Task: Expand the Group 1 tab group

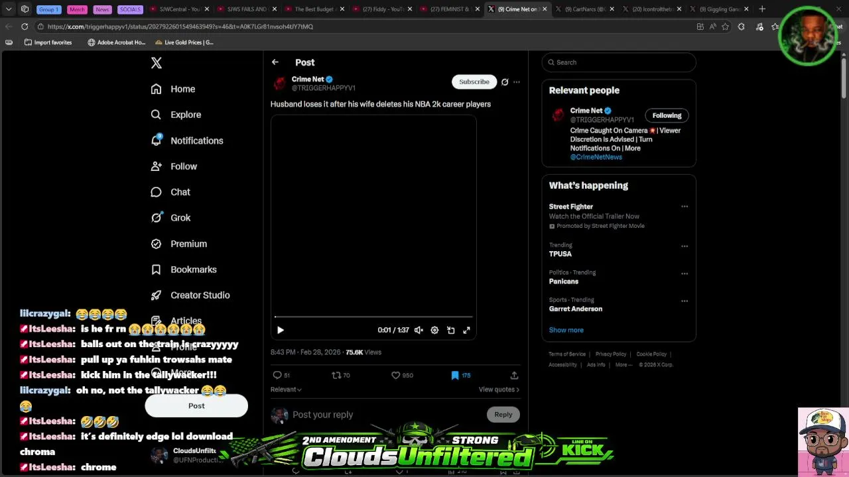Action: (48, 9)
